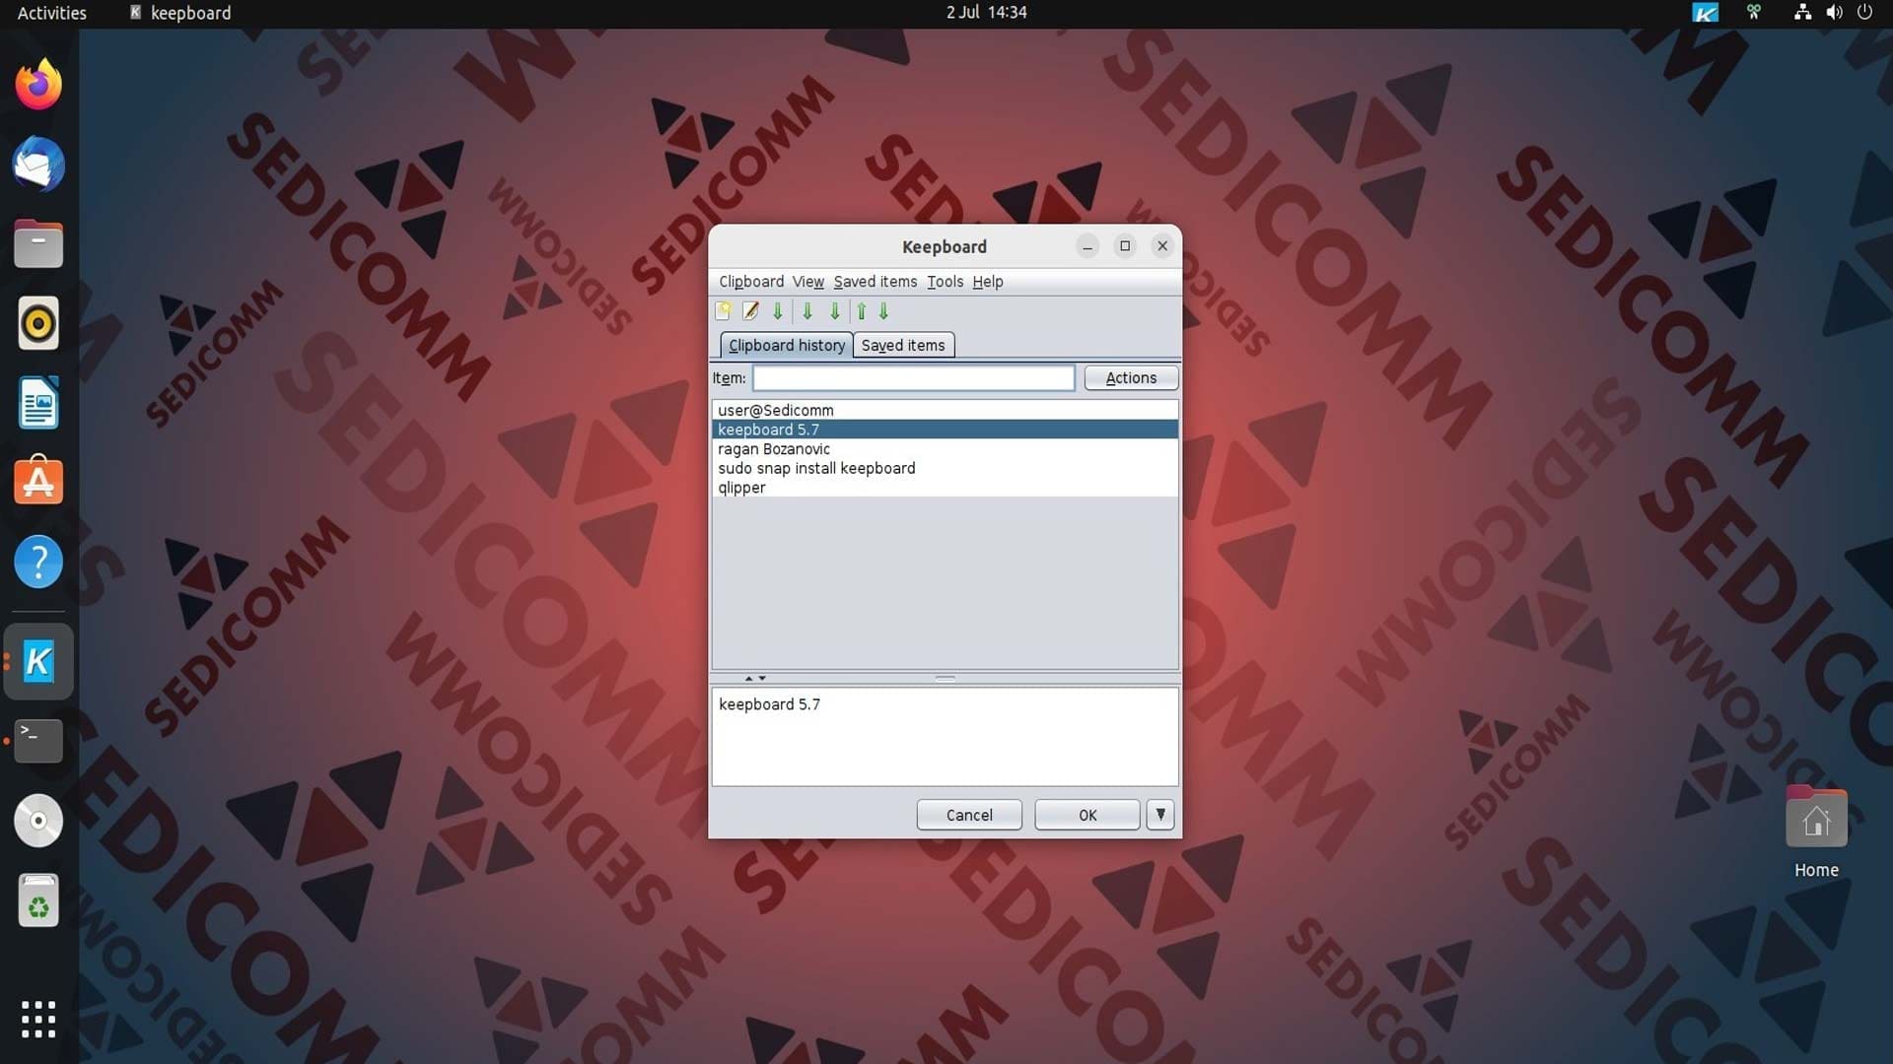
Task: Open the Help icon in the dock
Action: tap(38, 562)
